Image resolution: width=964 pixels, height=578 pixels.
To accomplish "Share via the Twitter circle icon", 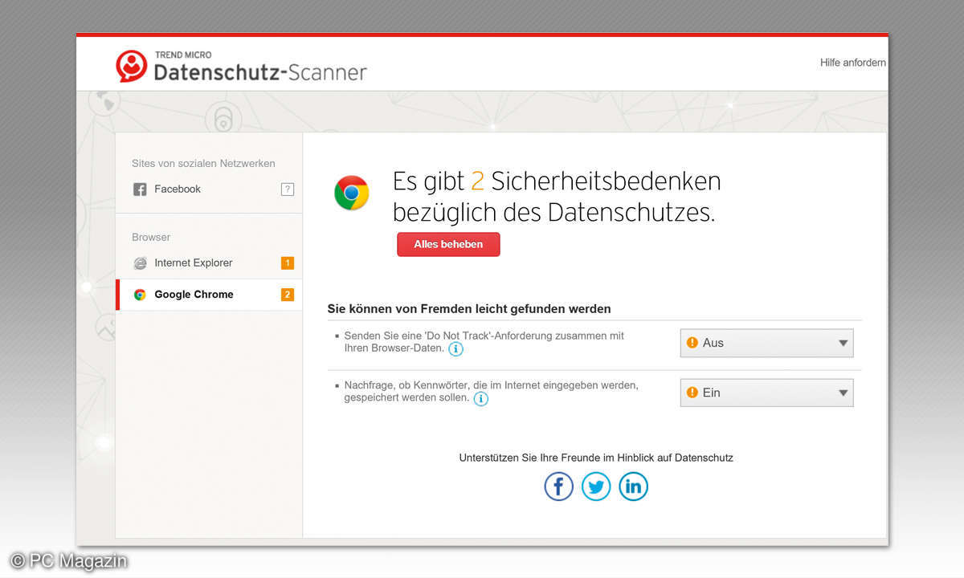I will pos(596,486).
